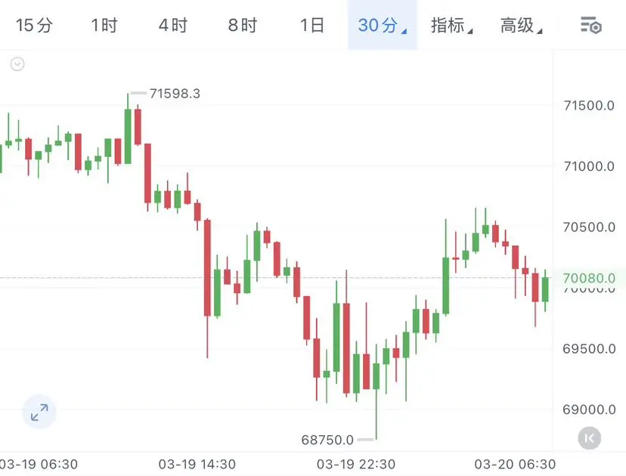Collapse the circled chevron at chart top-left
Screen dimensions: 626x476
pyautogui.click(x=17, y=63)
